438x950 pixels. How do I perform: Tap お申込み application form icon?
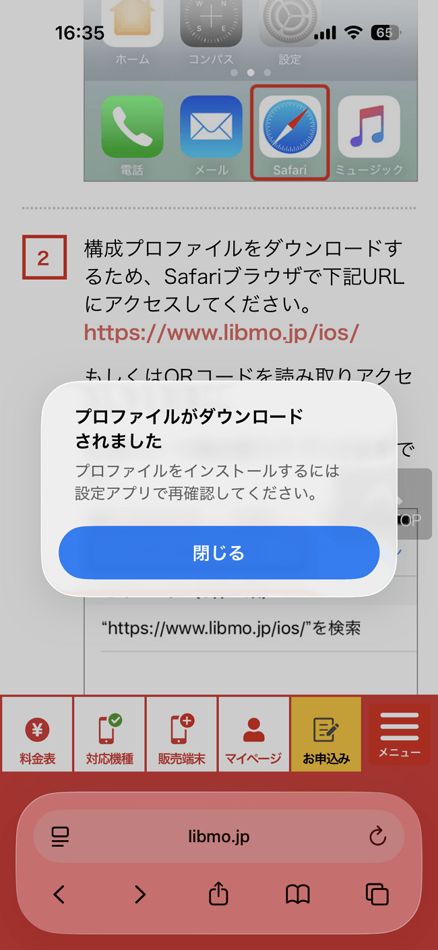point(326,734)
